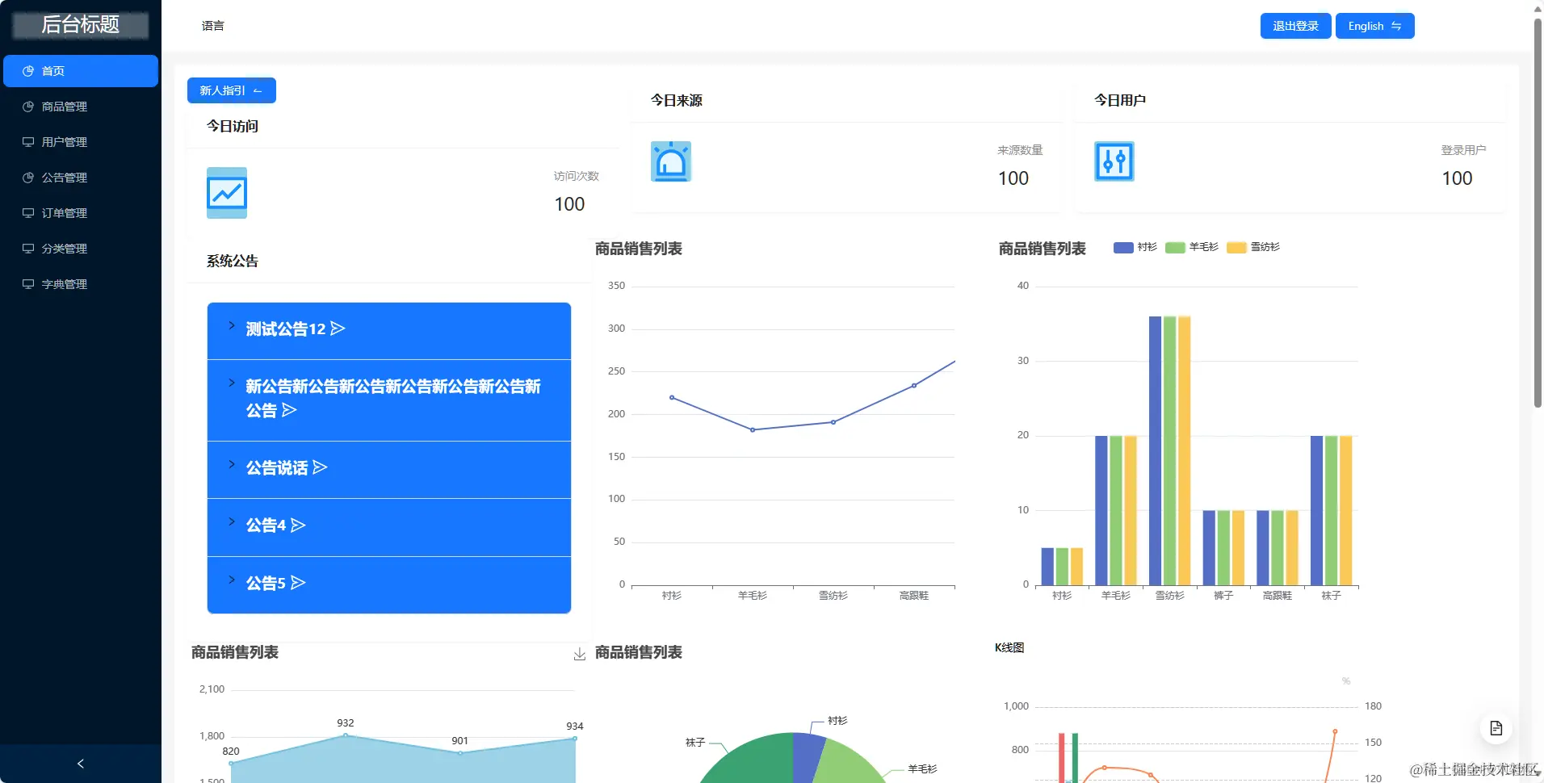Click the download icon beside 商品销售列表
This screenshot has width=1544, height=783.
pyautogui.click(x=580, y=653)
